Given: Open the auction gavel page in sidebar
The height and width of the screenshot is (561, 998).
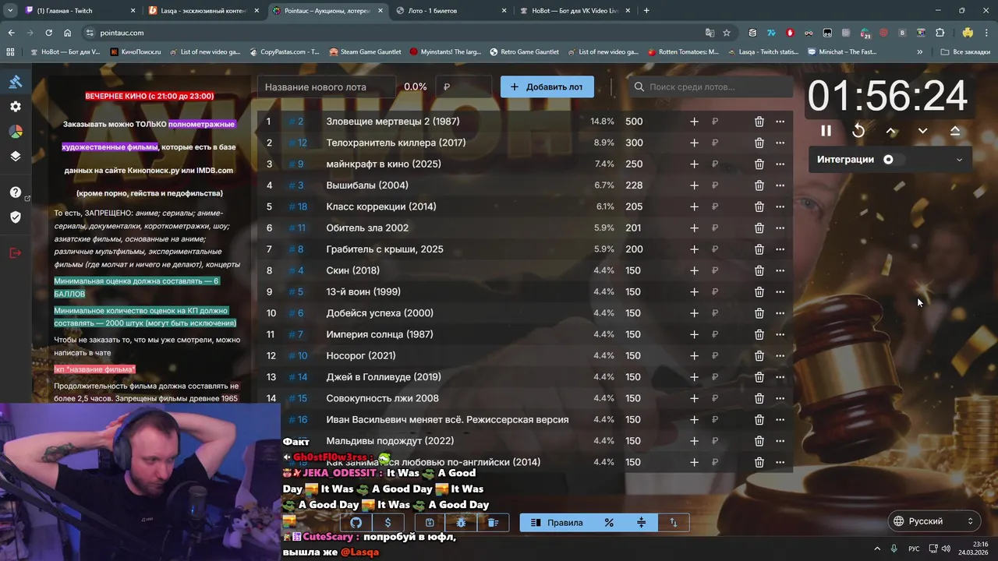Looking at the screenshot, I should 16,82.
